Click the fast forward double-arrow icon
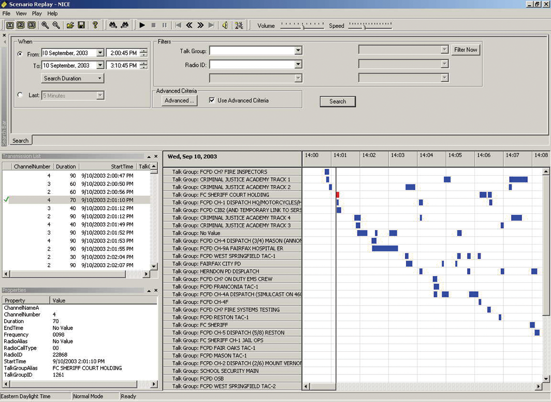 pyautogui.click(x=200, y=25)
